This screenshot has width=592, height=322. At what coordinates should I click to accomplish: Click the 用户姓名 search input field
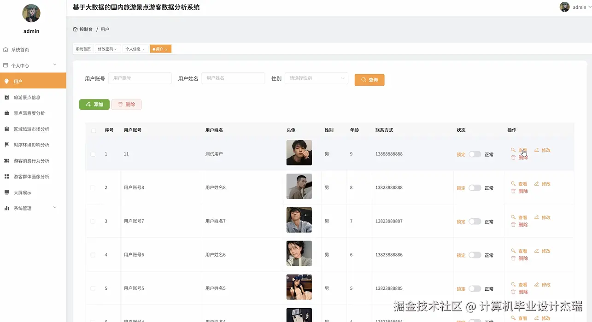(x=233, y=78)
